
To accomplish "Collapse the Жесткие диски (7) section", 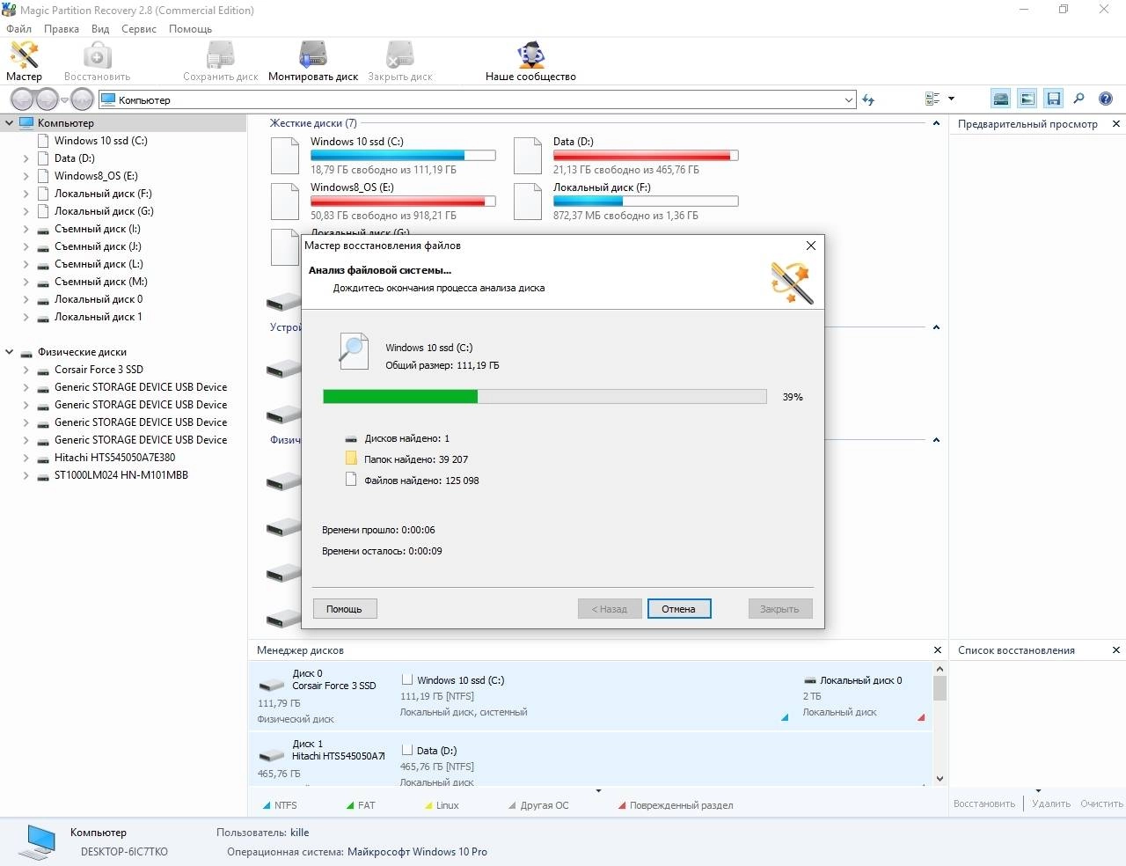I will point(936,123).
